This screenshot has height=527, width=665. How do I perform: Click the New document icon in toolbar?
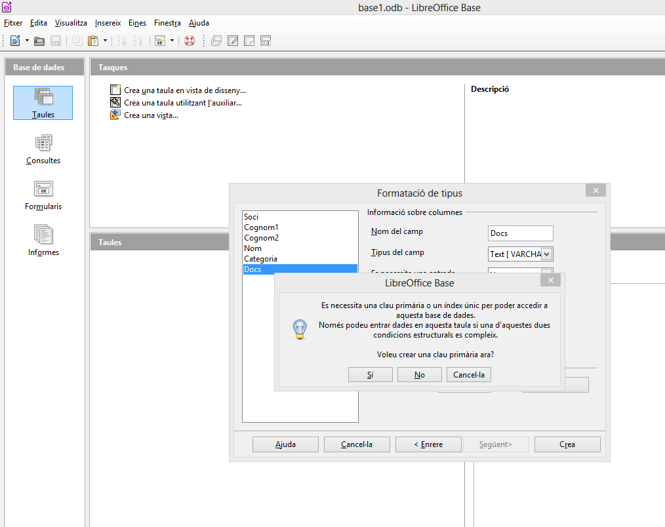pos(15,41)
